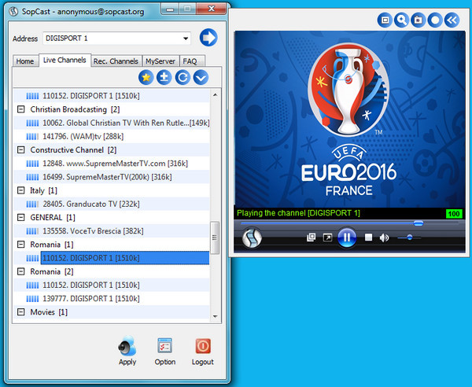Click the plus-minus channel icon
Viewport: 472px width, 387px height.
[x=164, y=78]
